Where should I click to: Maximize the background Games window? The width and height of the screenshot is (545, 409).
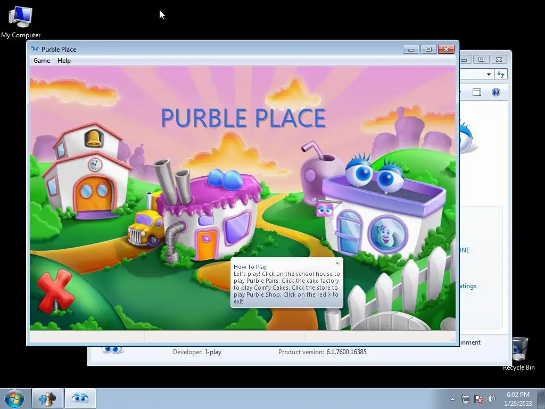click(481, 60)
